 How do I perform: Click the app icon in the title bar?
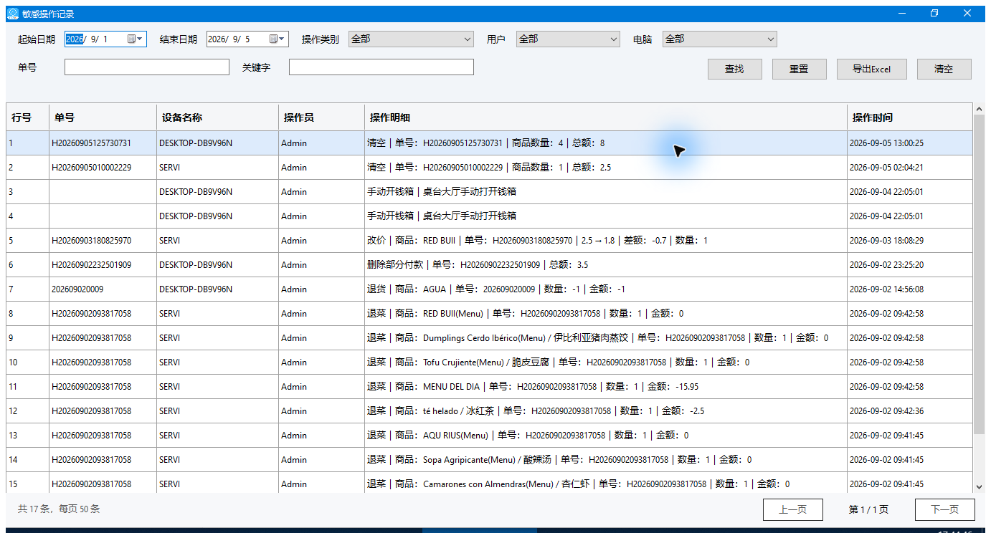12,14
